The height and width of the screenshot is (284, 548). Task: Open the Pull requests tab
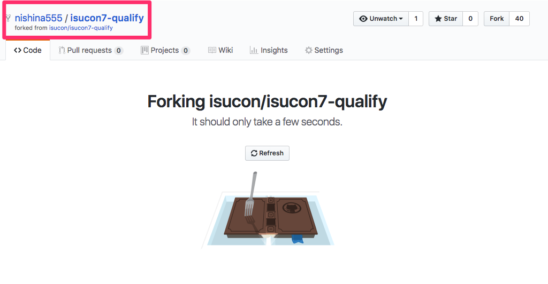pyautogui.click(x=89, y=50)
